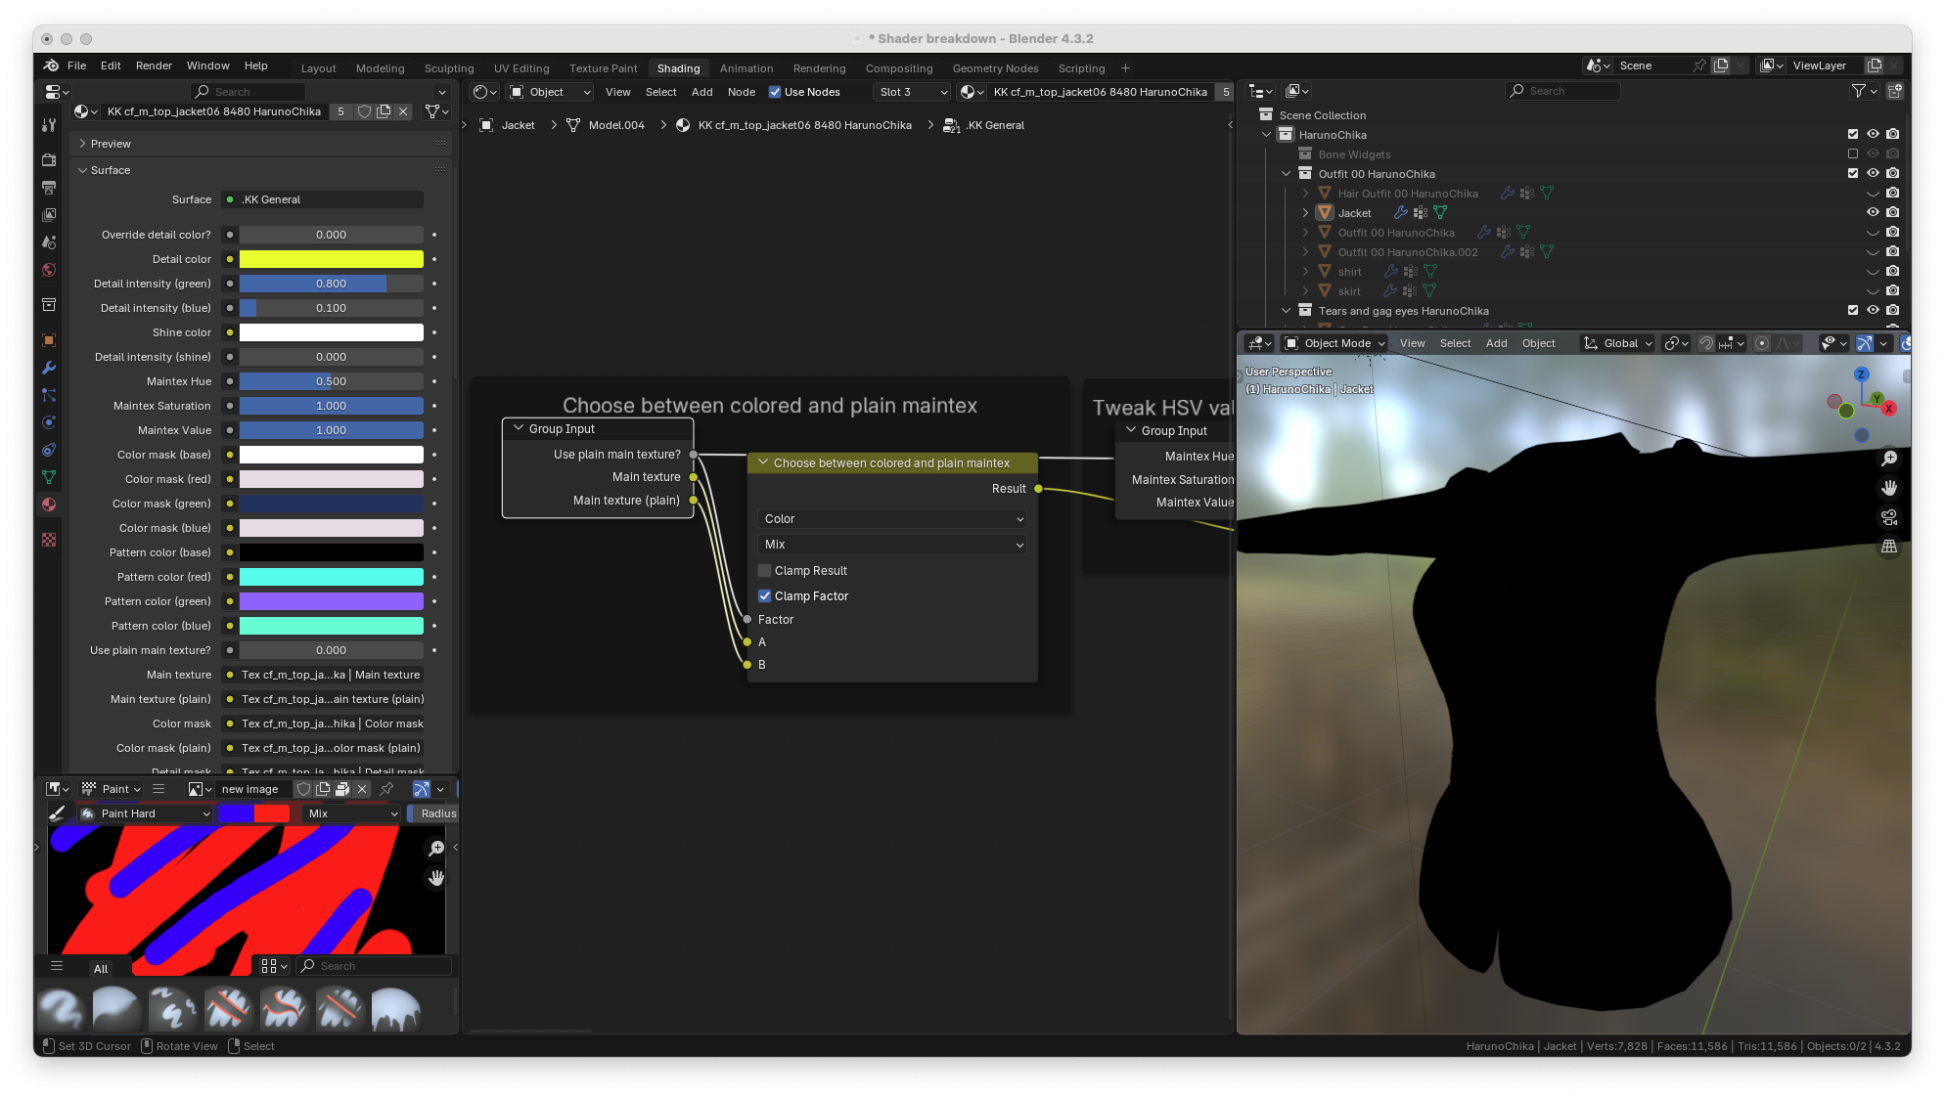Viewport: 1945px width, 1098px height.
Task: Open the Render menu
Action: [x=154, y=66]
